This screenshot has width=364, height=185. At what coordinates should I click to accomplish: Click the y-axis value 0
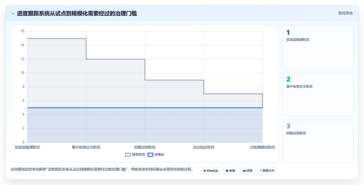[x=23, y=142]
